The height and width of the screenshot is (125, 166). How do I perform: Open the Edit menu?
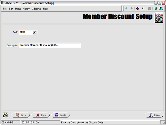click(11, 9)
